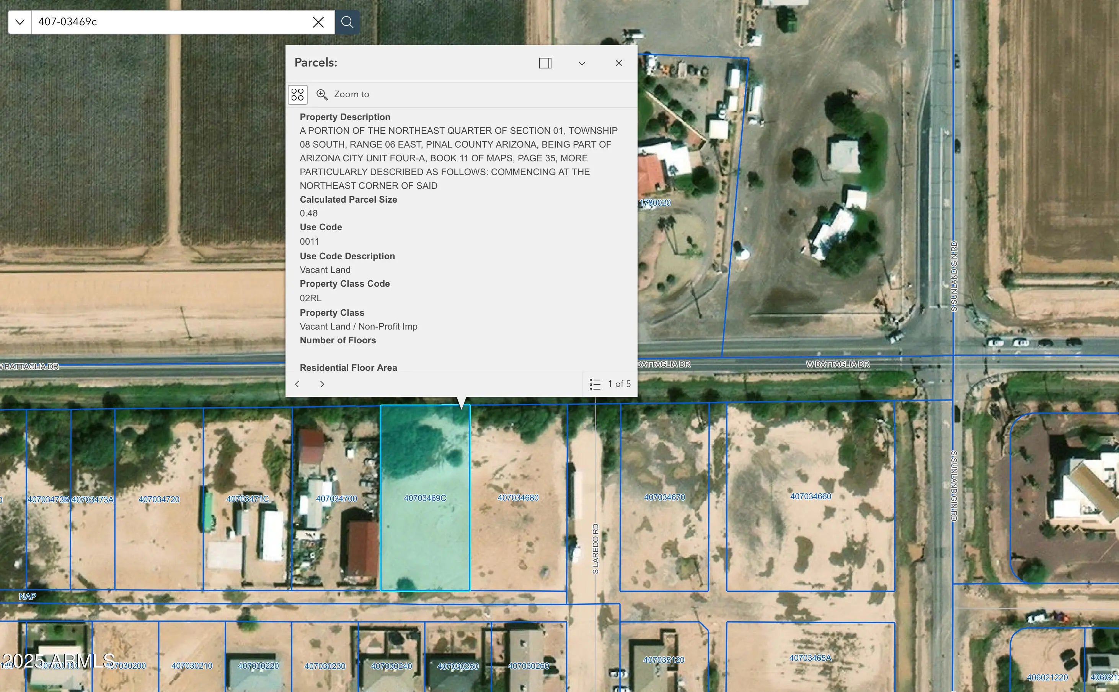Open the feature list icon
The image size is (1119, 692).
click(595, 384)
